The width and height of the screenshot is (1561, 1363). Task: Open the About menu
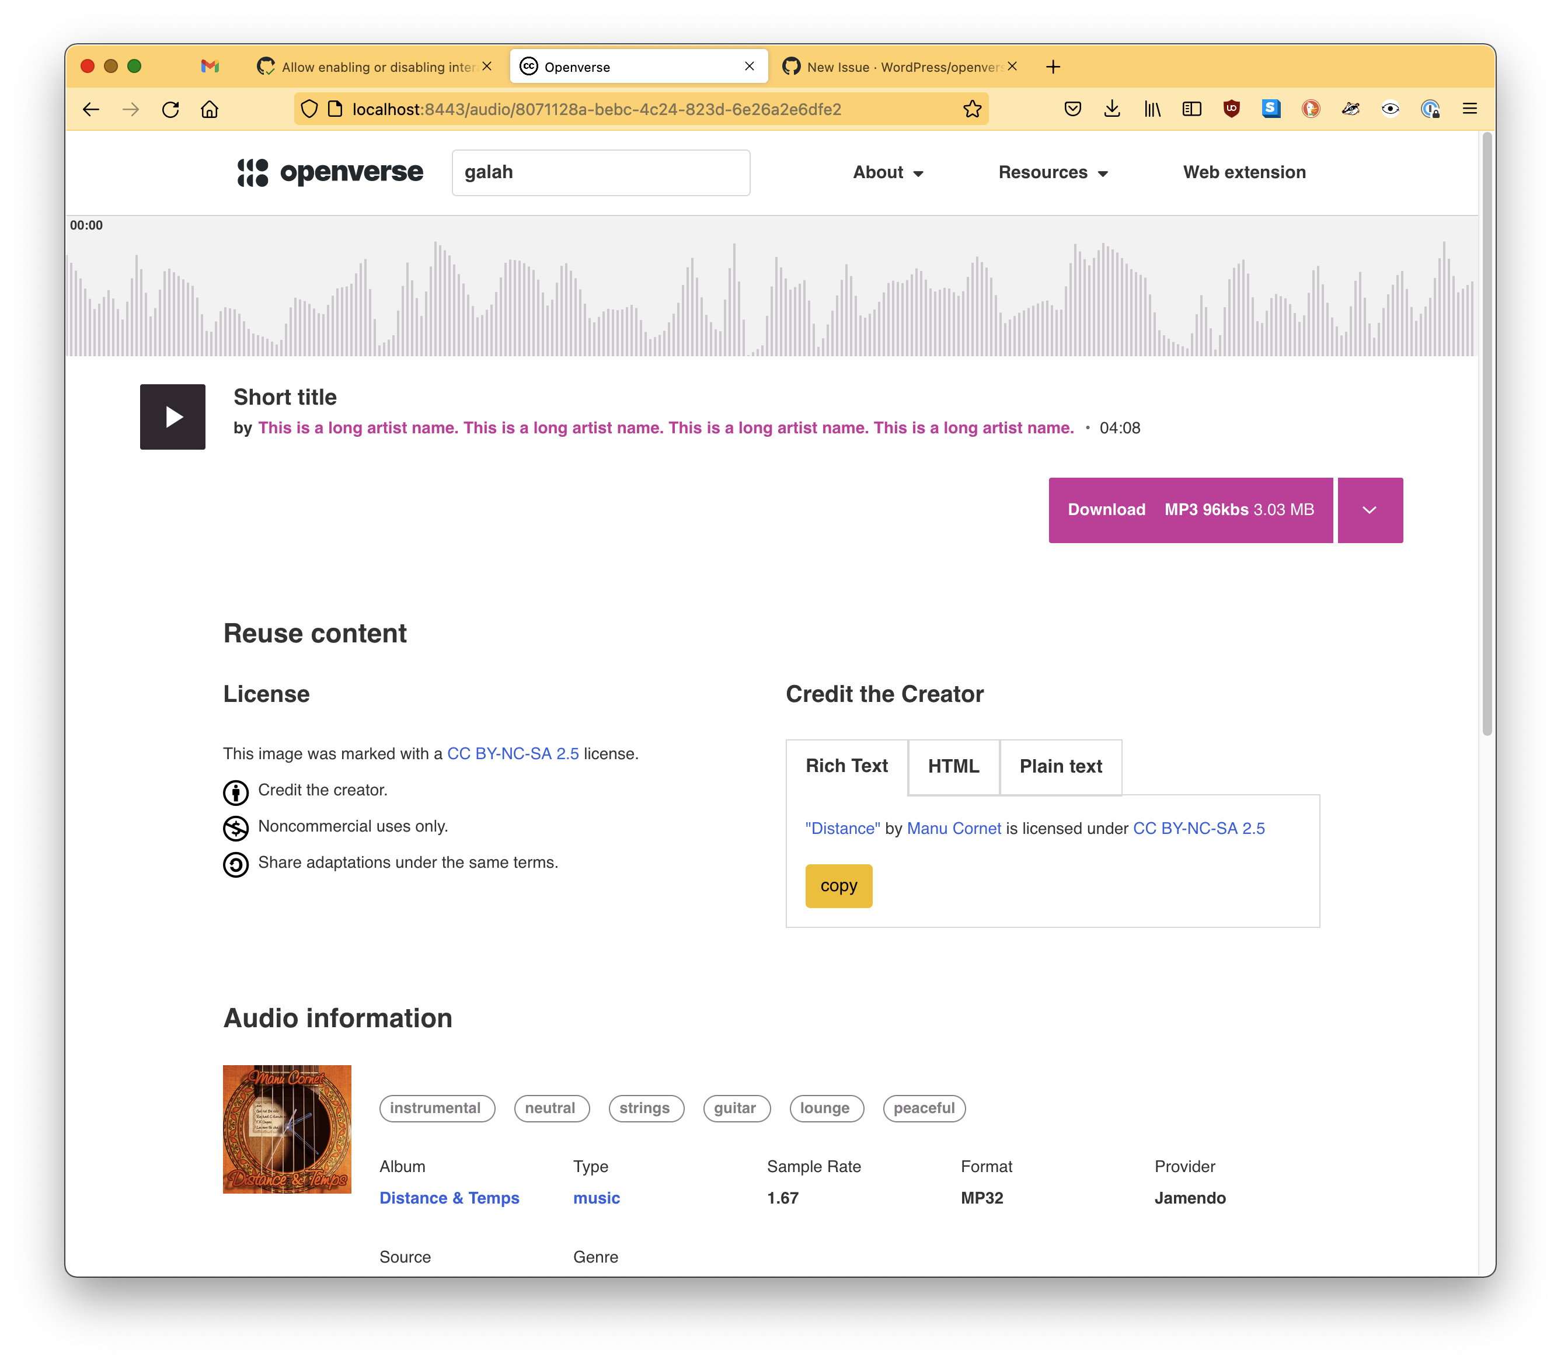[887, 173]
